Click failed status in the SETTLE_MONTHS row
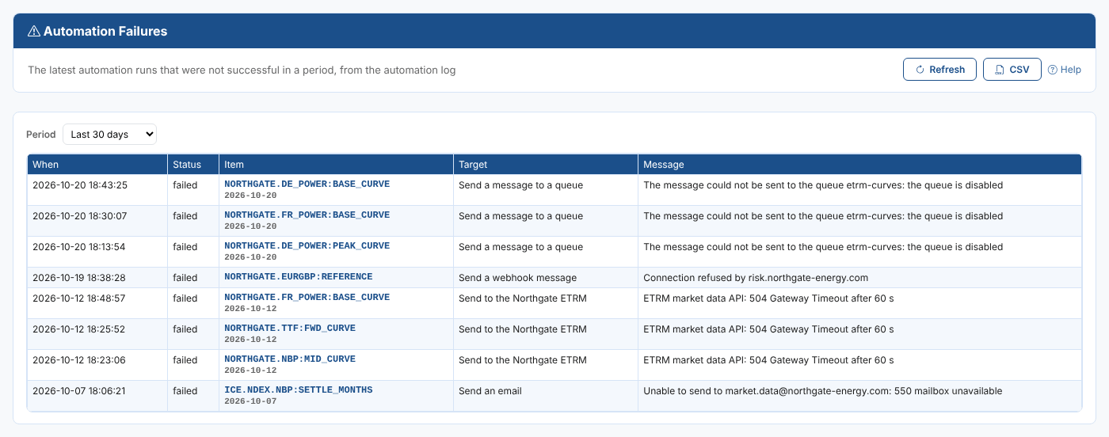 point(185,391)
